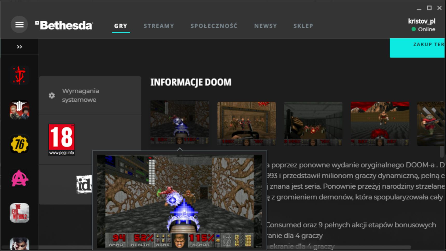Click the Bethesda logo

coord(64,25)
